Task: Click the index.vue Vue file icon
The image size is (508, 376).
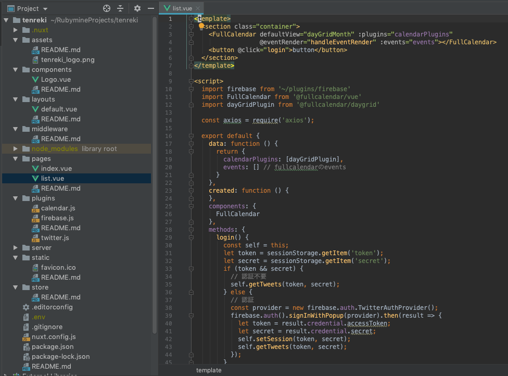Action: coord(35,169)
